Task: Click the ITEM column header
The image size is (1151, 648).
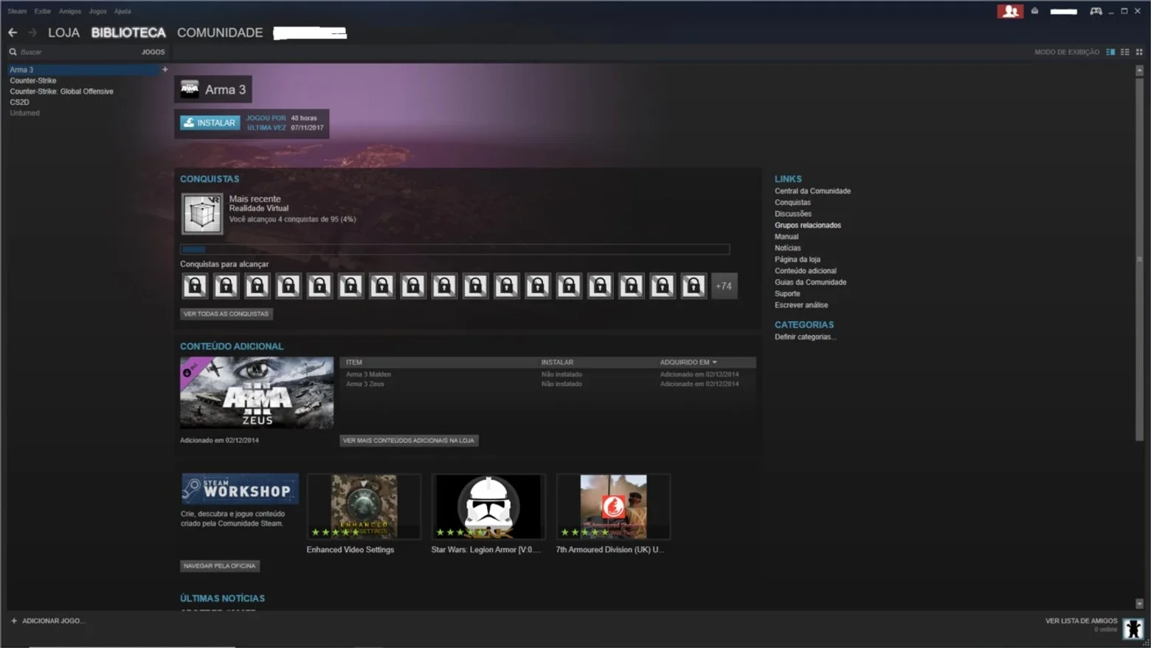Action: (x=354, y=362)
